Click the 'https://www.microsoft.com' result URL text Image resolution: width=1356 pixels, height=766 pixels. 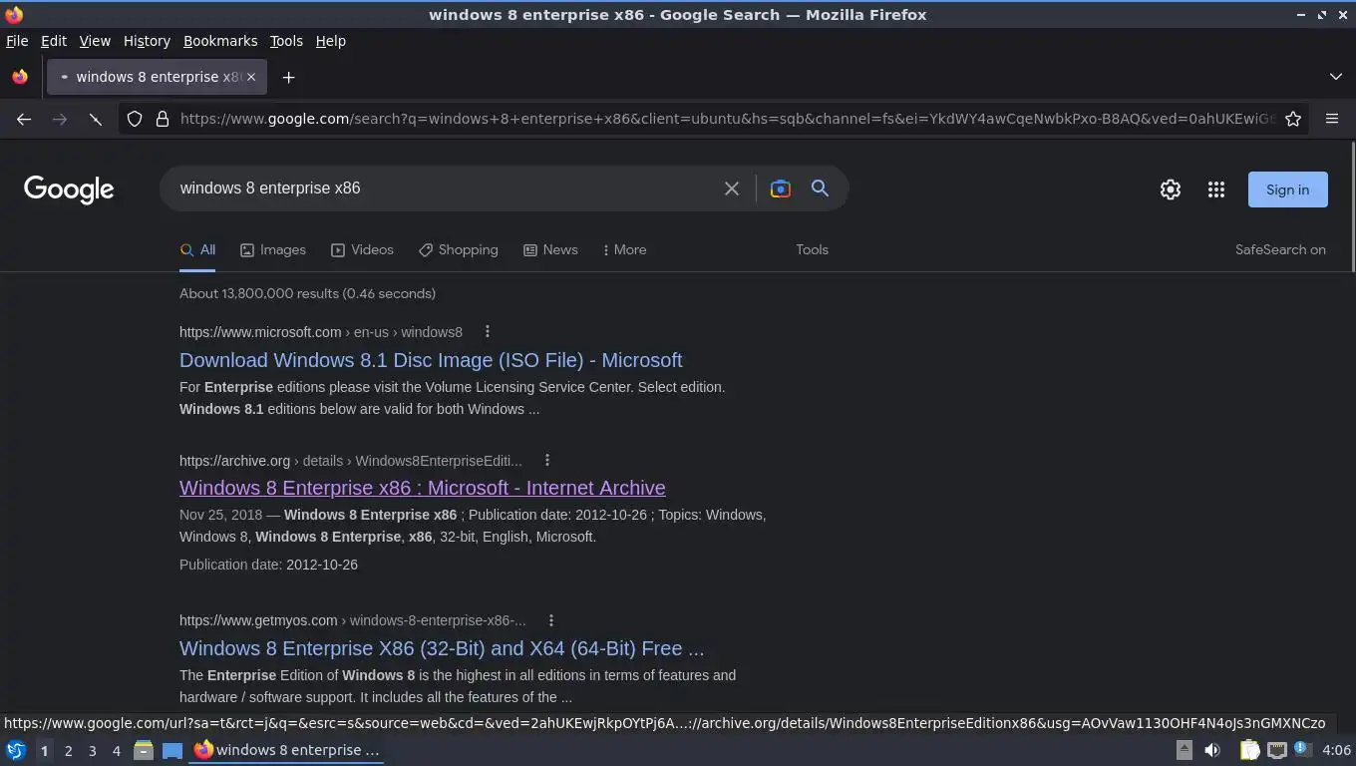pos(260,331)
